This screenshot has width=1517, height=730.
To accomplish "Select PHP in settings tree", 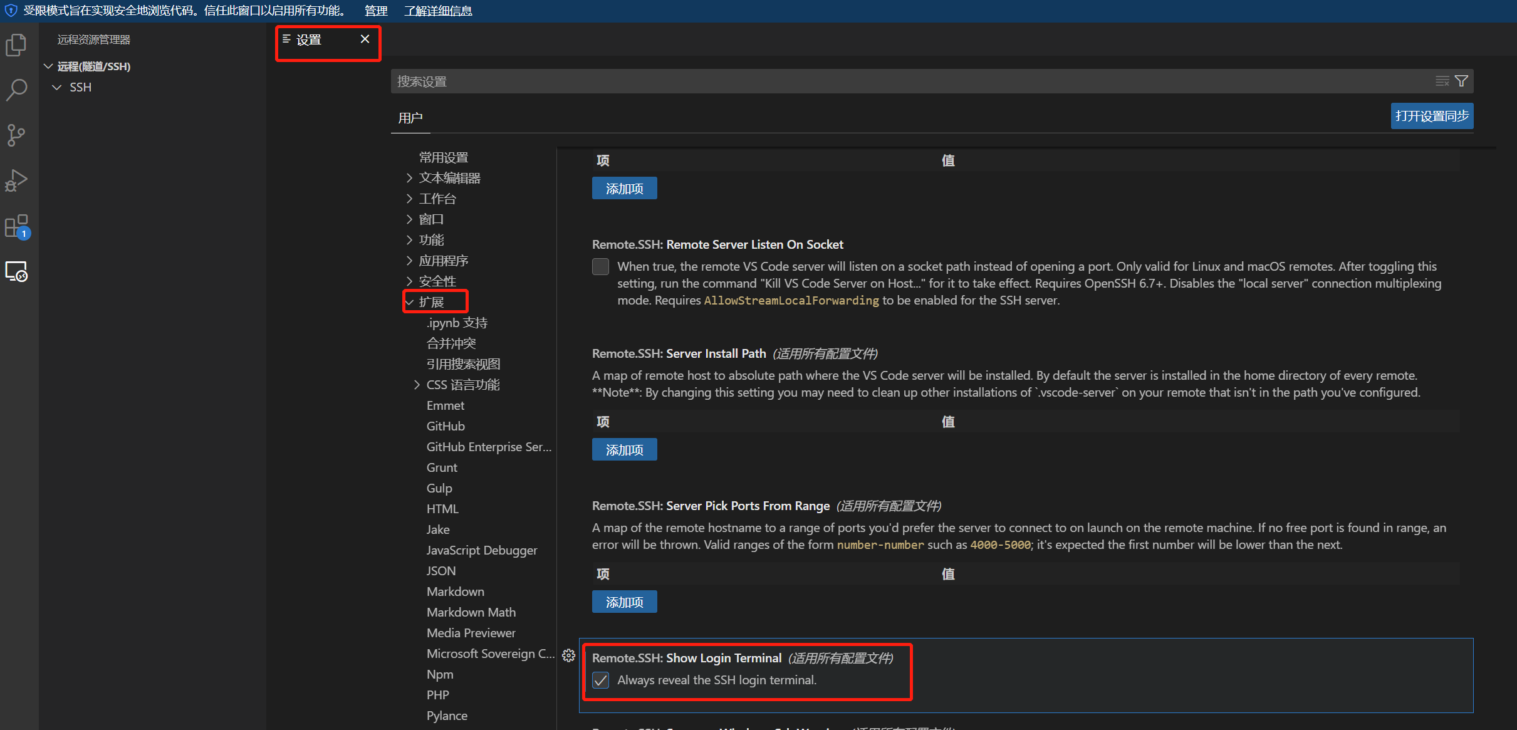I will (x=438, y=695).
